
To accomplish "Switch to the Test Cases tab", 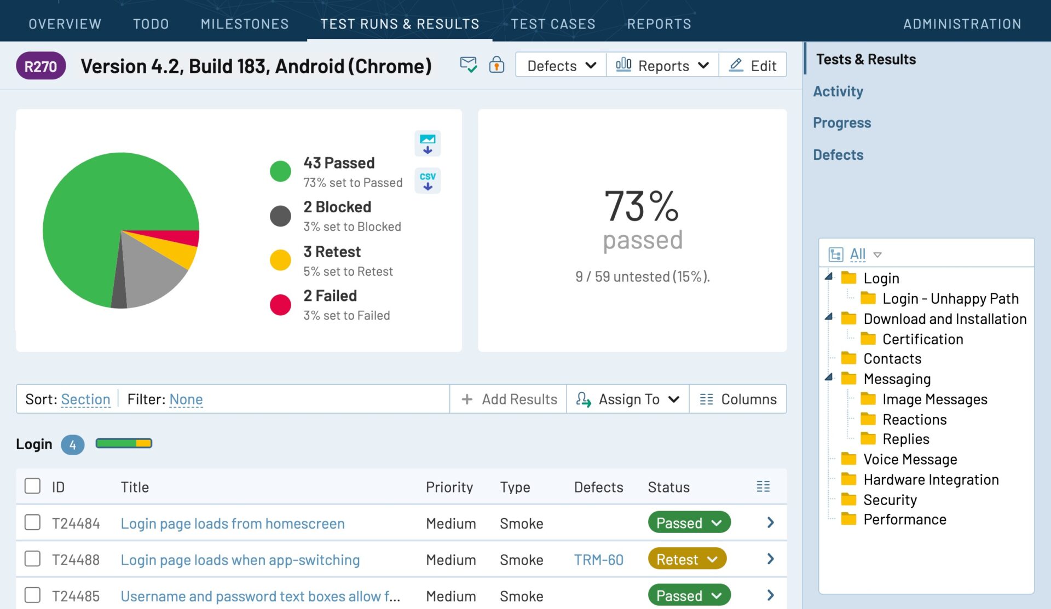I will click(553, 22).
